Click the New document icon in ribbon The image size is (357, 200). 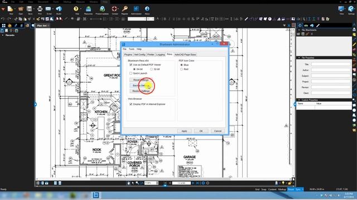click(x=10, y=9)
